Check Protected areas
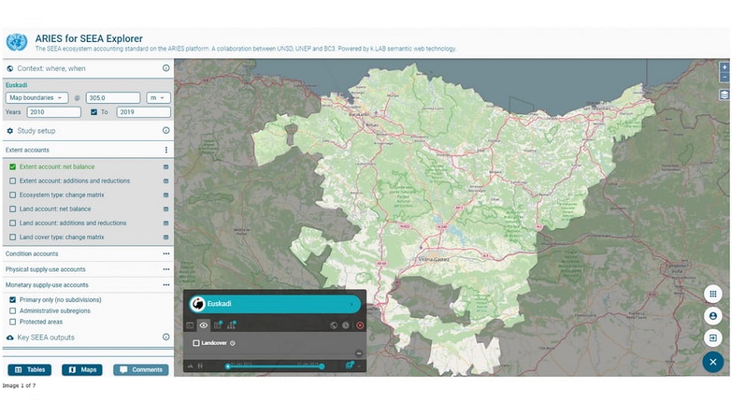The image size is (732, 418). pos(13,322)
